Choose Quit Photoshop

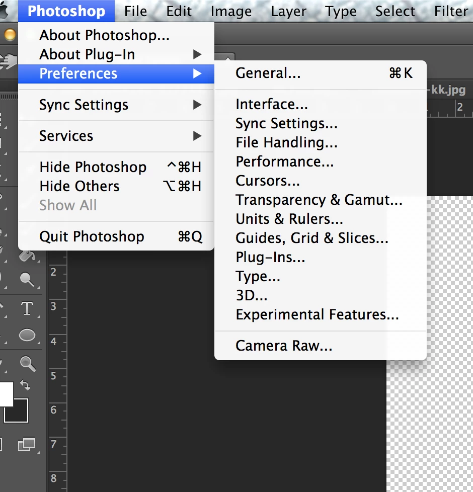[x=116, y=236]
